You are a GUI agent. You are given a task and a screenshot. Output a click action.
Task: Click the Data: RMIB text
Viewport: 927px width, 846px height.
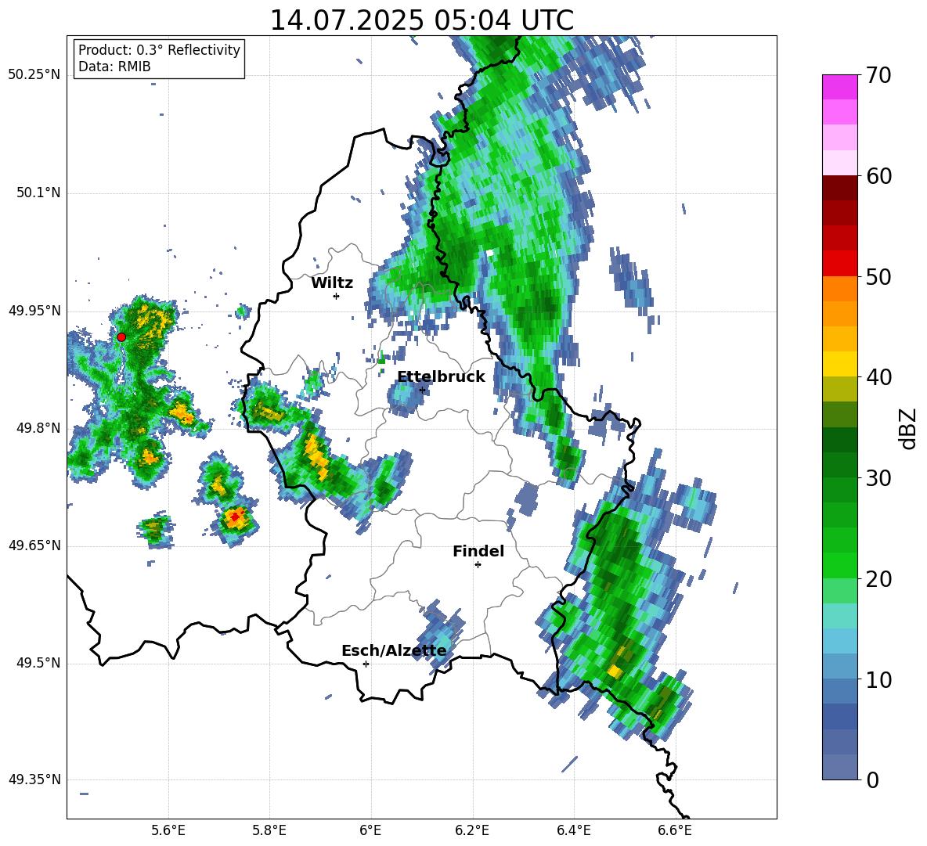[x=114, y=67]
